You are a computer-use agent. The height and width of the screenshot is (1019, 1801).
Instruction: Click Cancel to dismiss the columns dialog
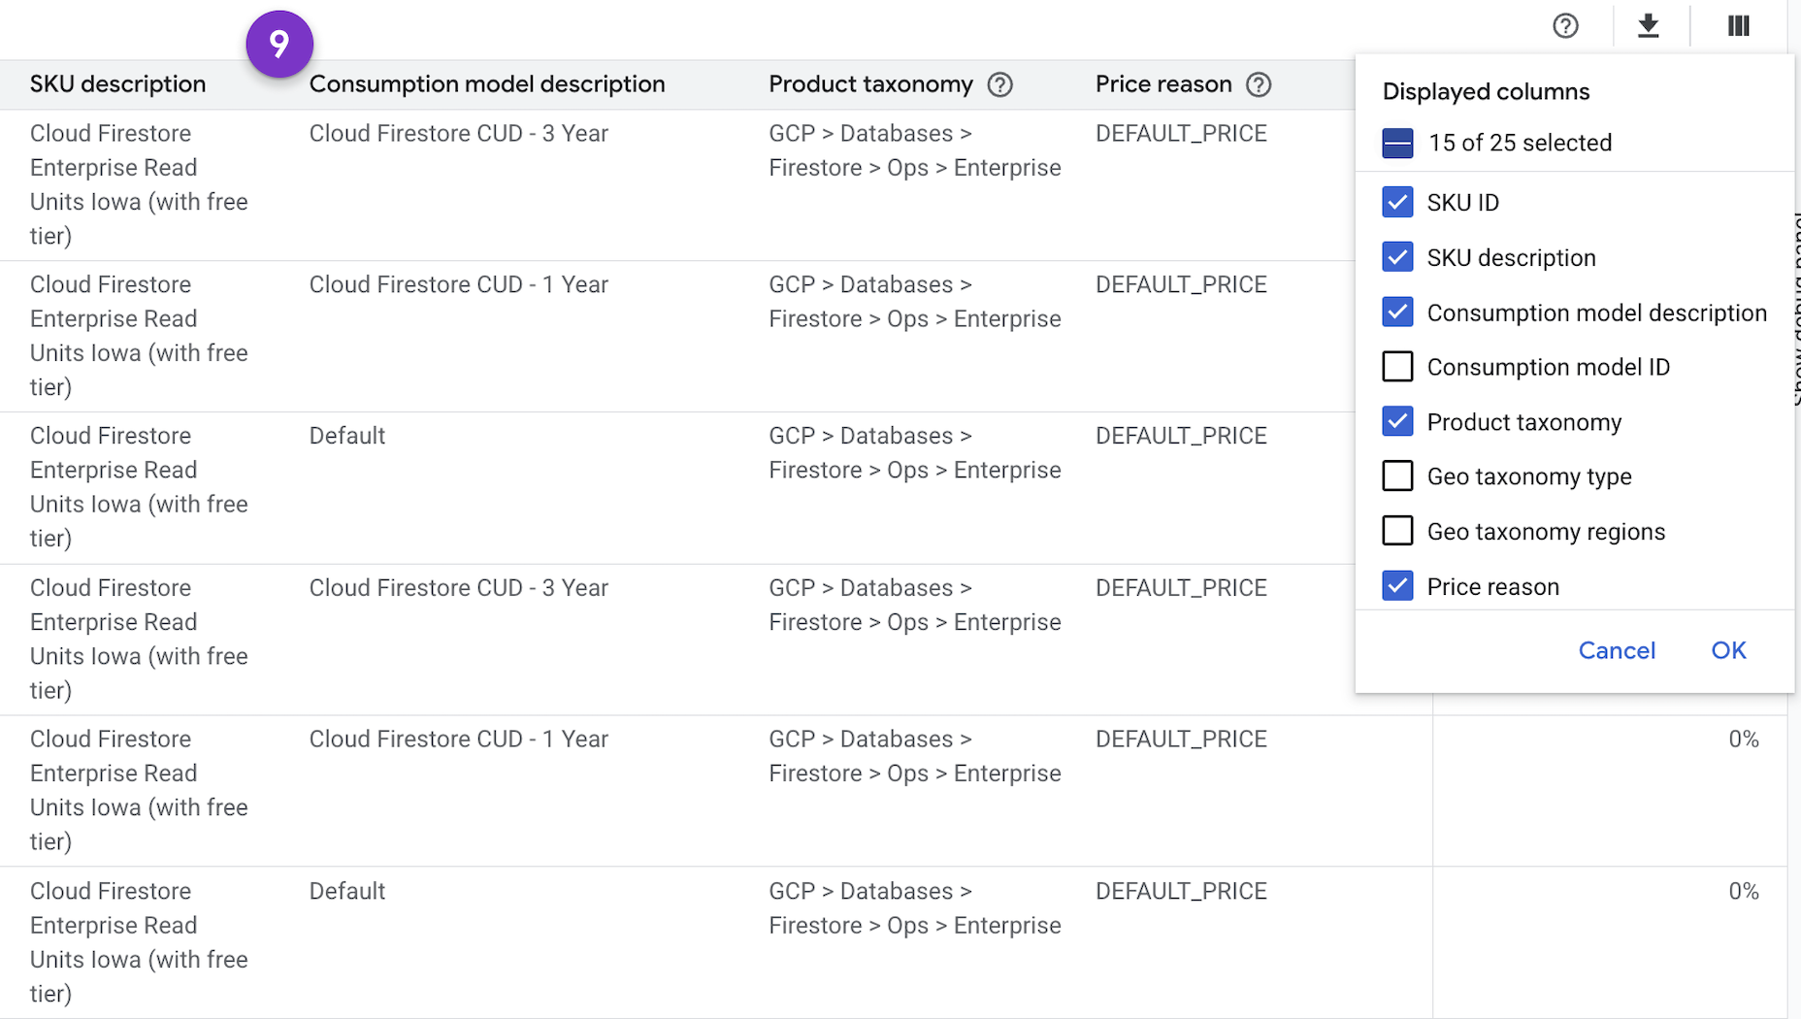1617,650
